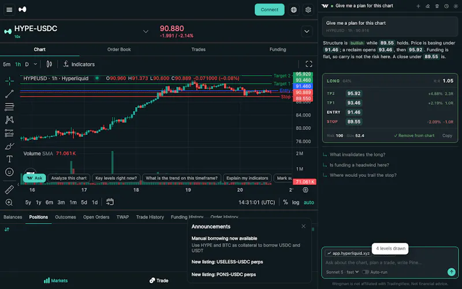Open the go-to-date calendar
This screenshot has height=289, width=462.
coord(110,202)
